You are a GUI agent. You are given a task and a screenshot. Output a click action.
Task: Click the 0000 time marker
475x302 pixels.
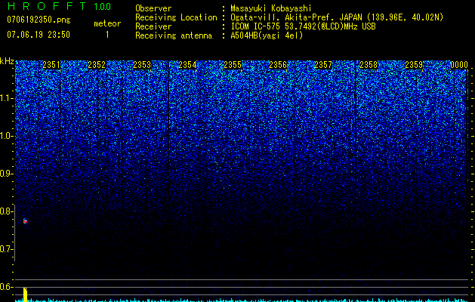459,65
